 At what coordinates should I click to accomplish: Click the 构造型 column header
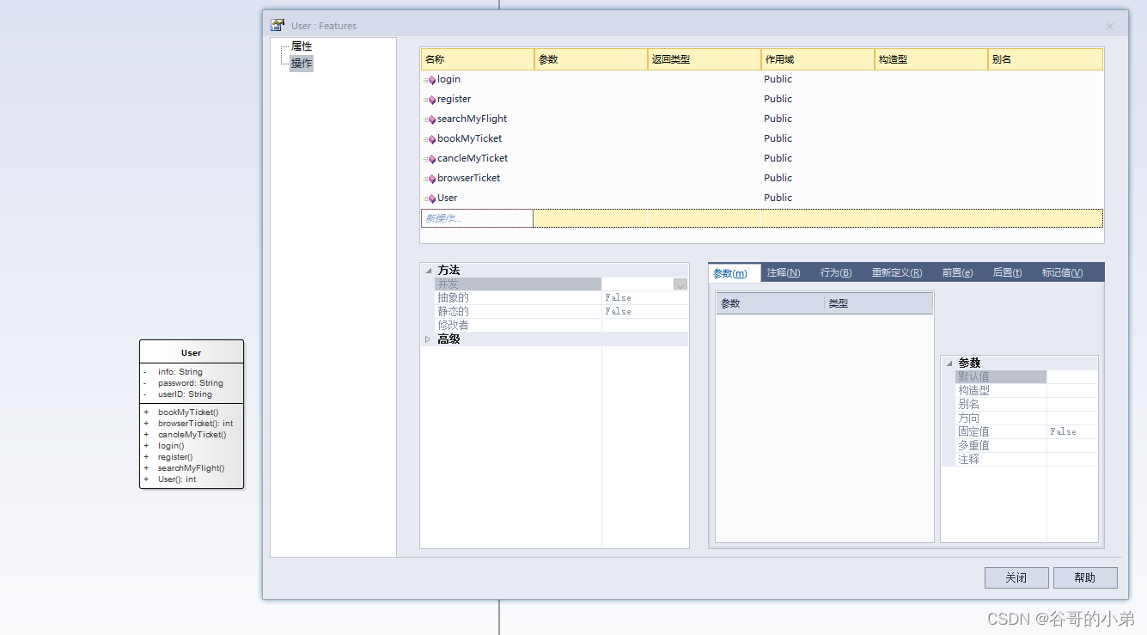(931, 59)
